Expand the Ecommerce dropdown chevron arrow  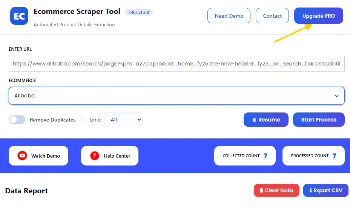click(x=336, y=96)
